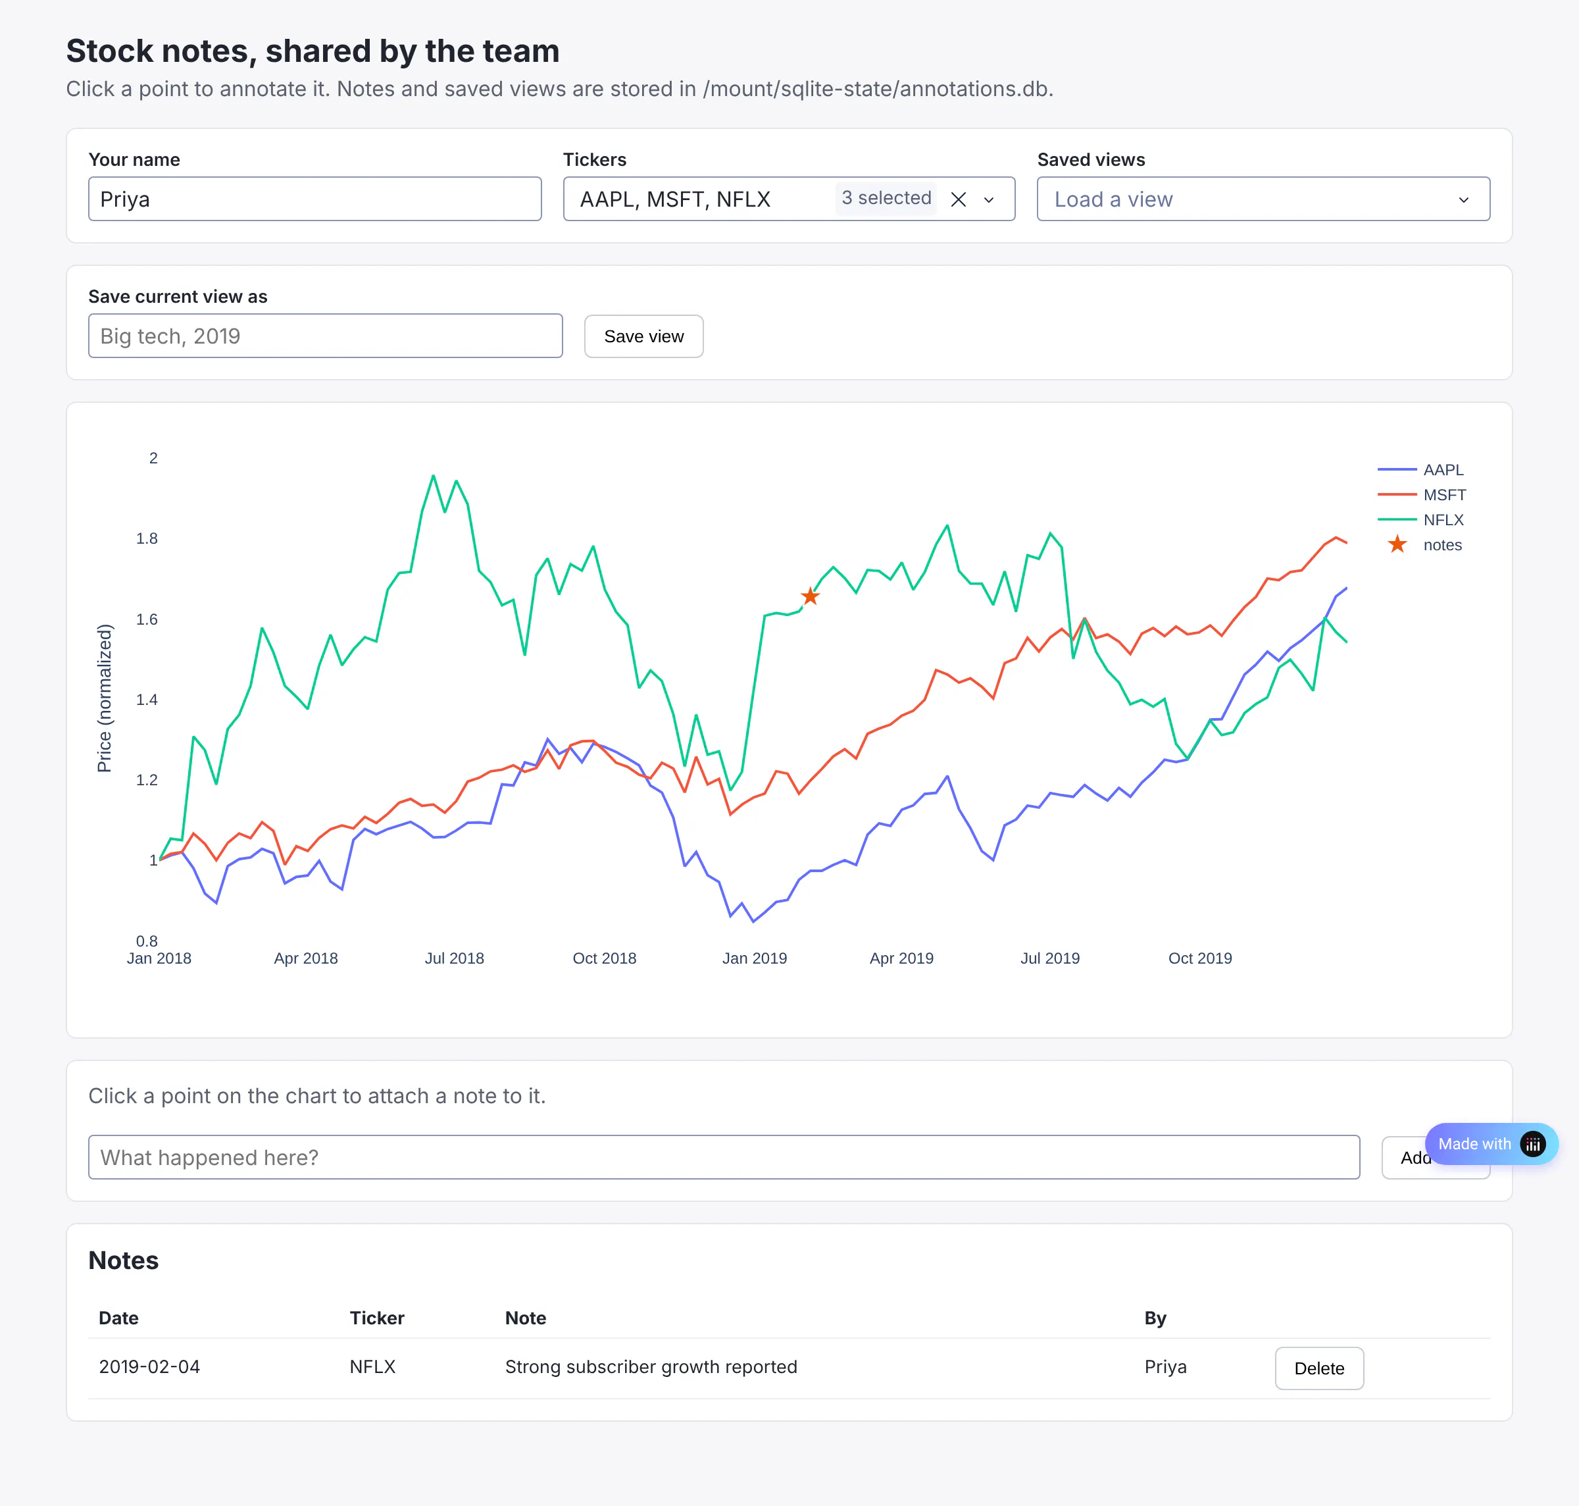Click the Save view button
Screen dimensions: 1579x1506
click(643, 336)
